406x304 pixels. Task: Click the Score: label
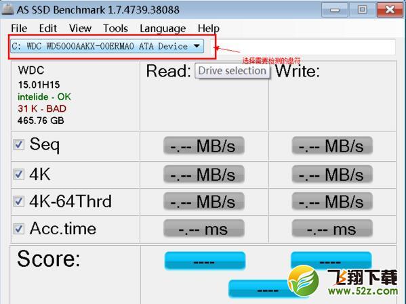49,259
